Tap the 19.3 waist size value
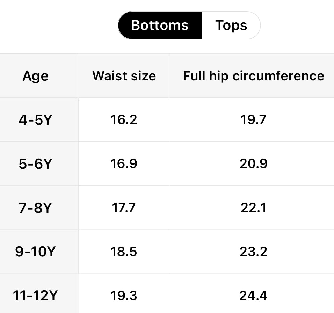The width and height of the screenshot is (334, 313). (124, 296)
